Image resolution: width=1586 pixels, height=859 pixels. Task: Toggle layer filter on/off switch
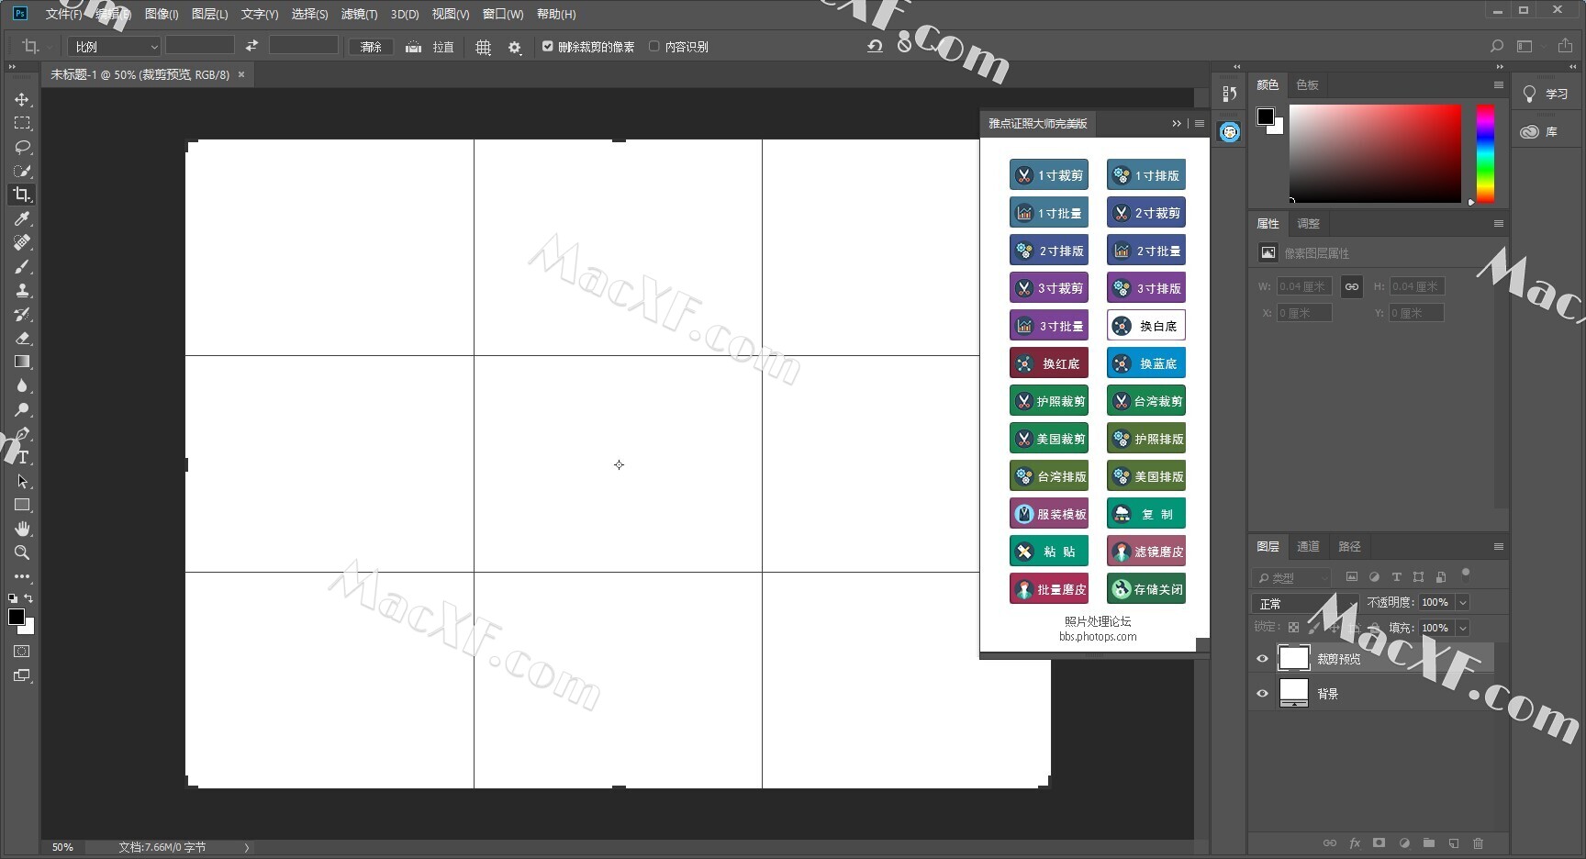1466,574
